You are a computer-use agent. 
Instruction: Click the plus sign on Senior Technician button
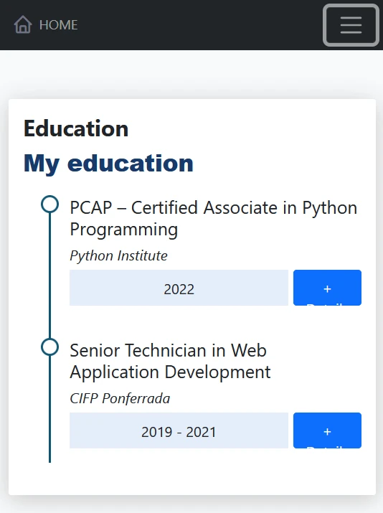(x=327, y=431)
